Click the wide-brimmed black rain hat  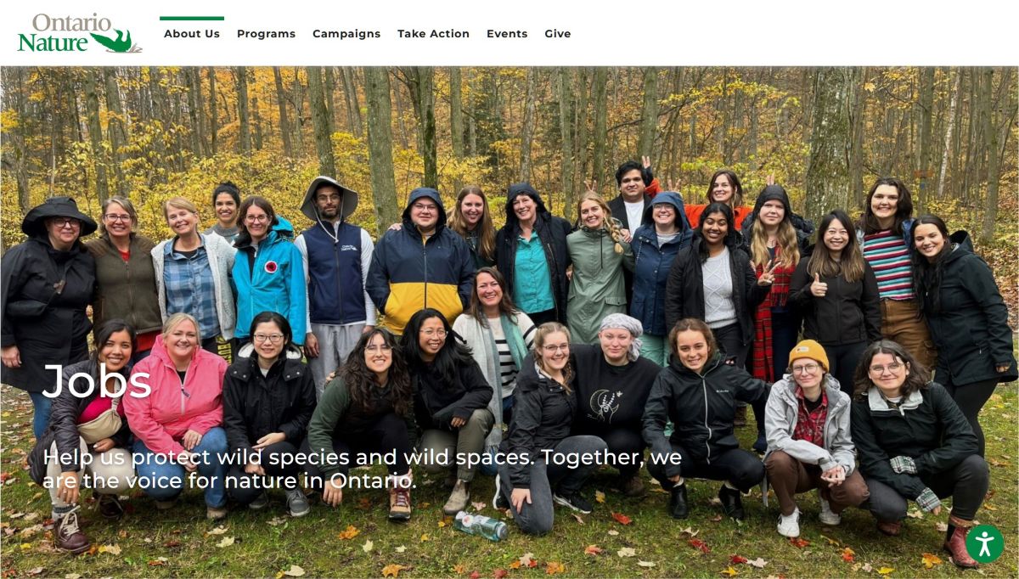[59, 216]
